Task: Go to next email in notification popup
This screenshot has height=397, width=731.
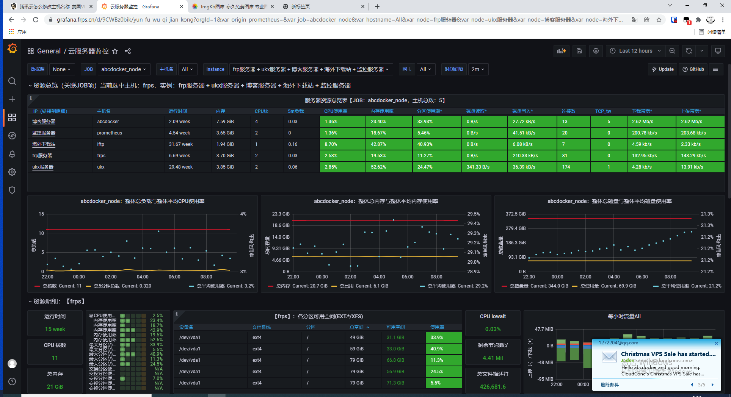Action: tap(712, 385)
